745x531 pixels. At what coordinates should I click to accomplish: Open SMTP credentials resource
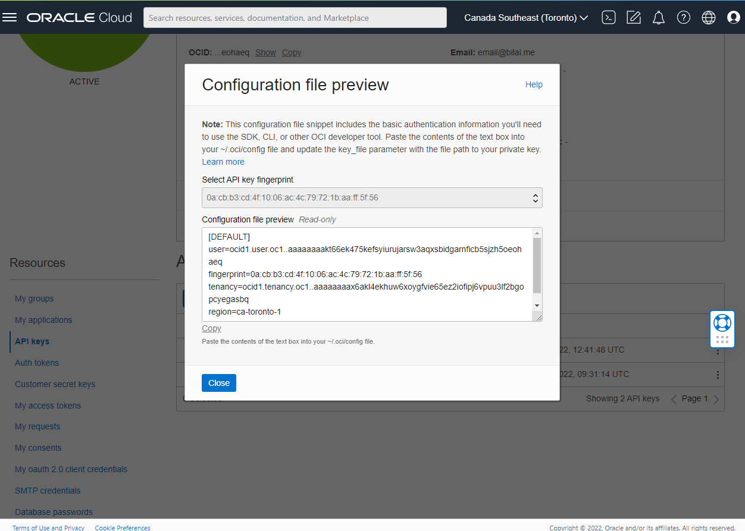[48, 491]
